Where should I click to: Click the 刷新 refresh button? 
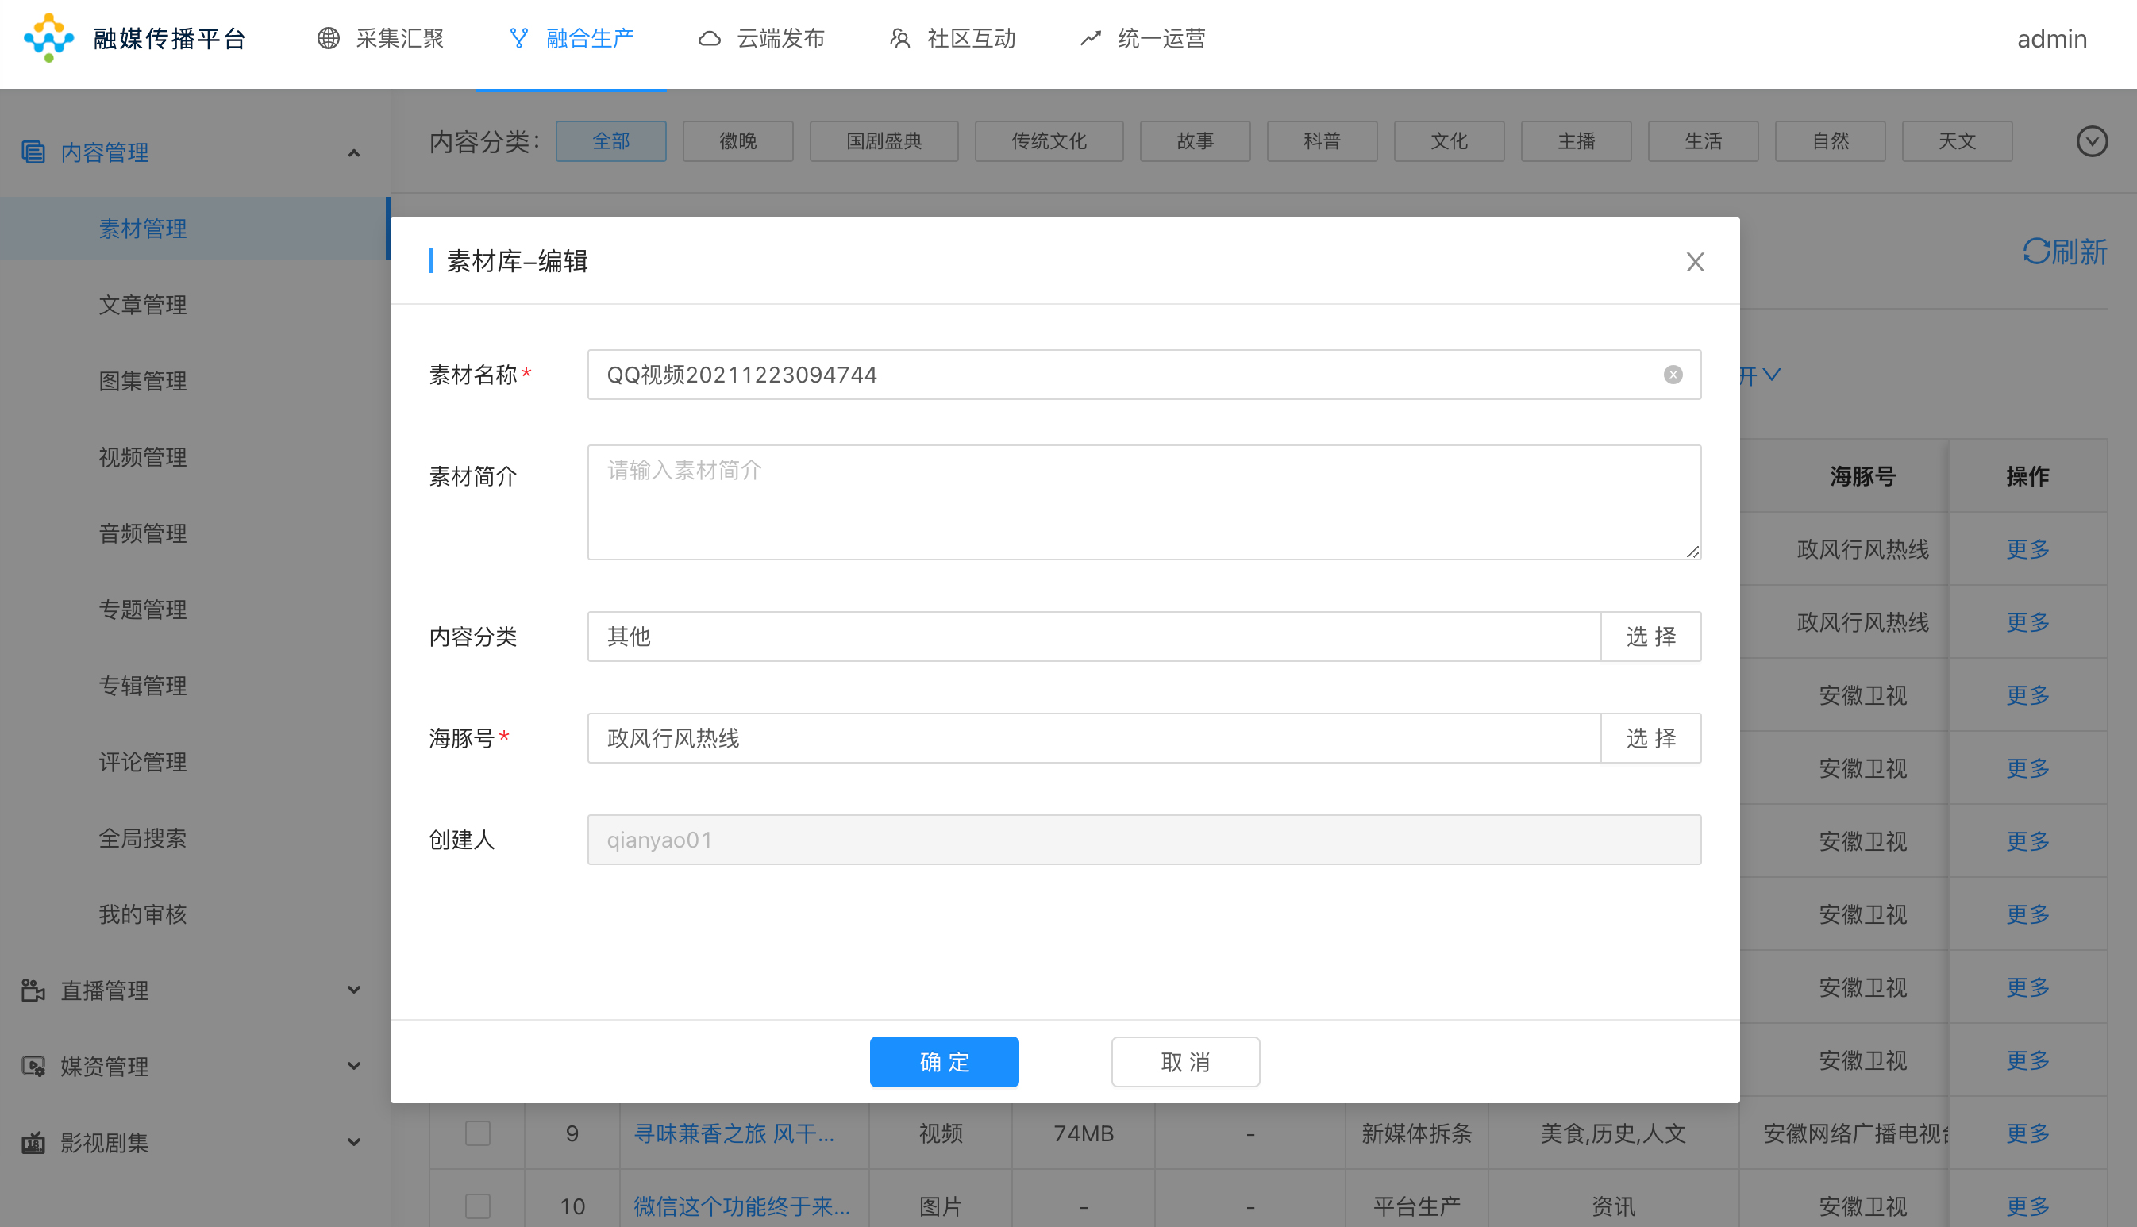click(2066, 251)
